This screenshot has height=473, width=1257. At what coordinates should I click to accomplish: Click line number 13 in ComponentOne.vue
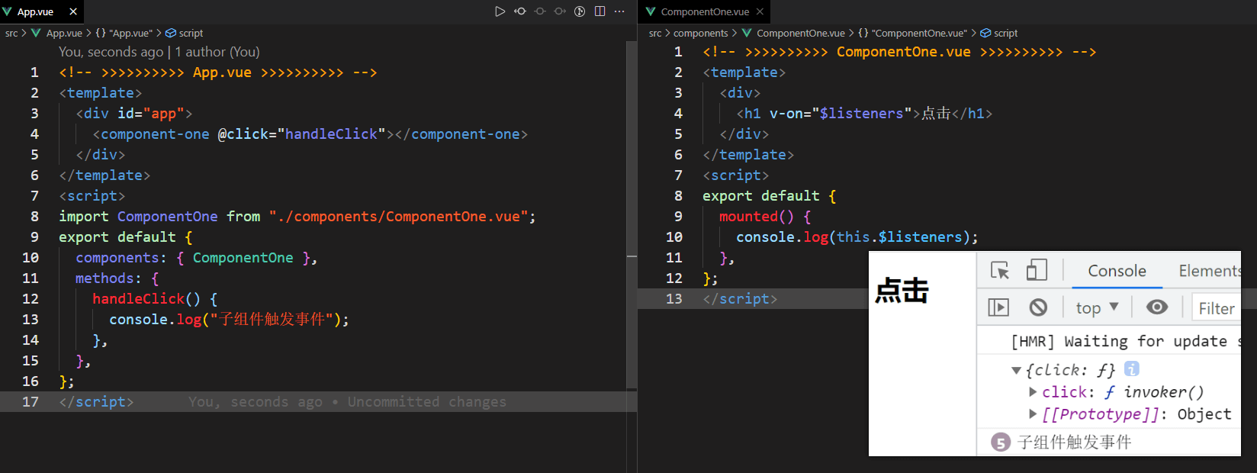tap(674, 299)
